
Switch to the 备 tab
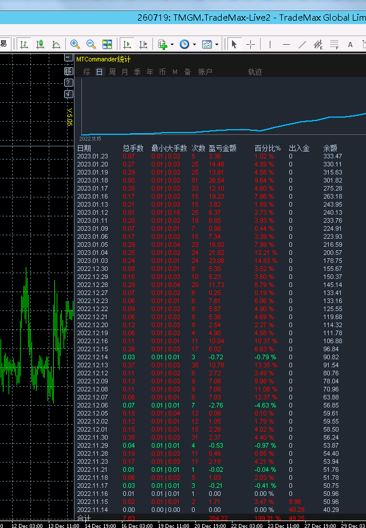[x=187, y=72]
